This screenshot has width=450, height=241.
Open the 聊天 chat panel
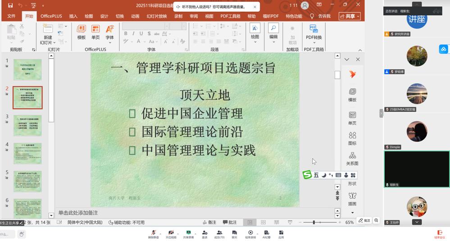(235, 234)
